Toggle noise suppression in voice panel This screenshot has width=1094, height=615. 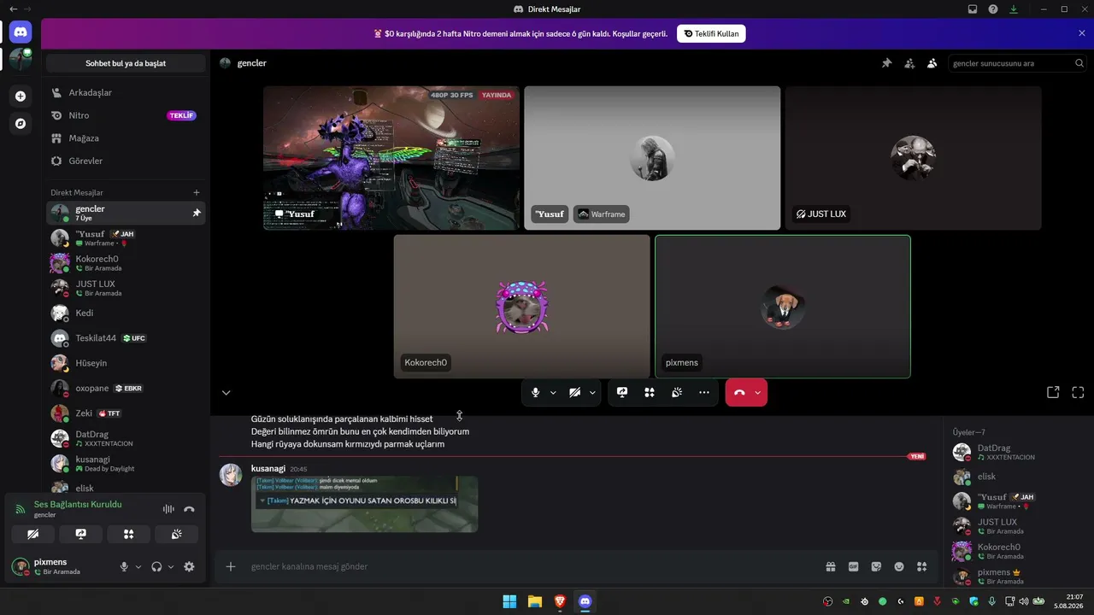168,509
